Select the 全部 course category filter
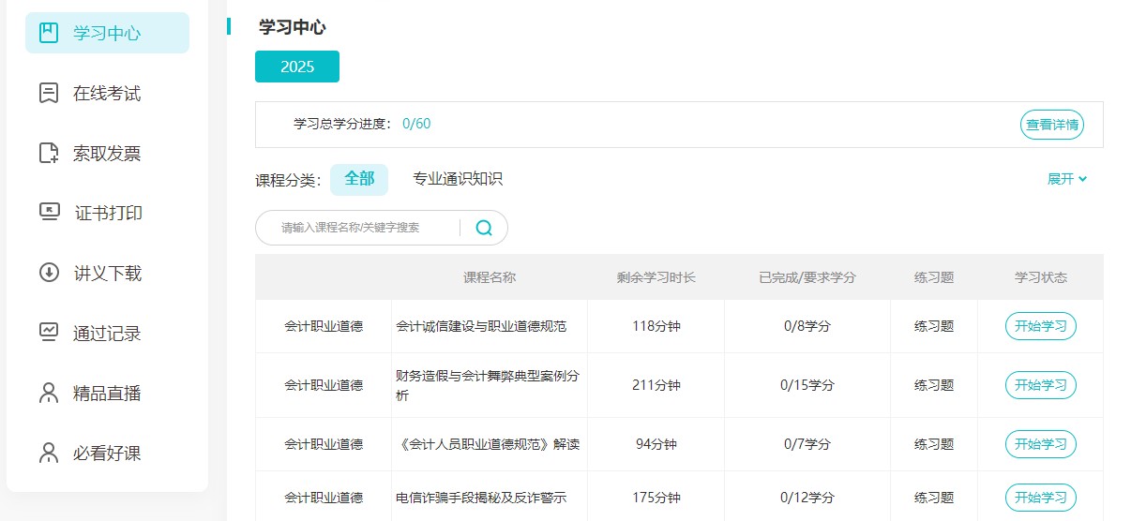1131x521 pixels. tap(359, 179)
